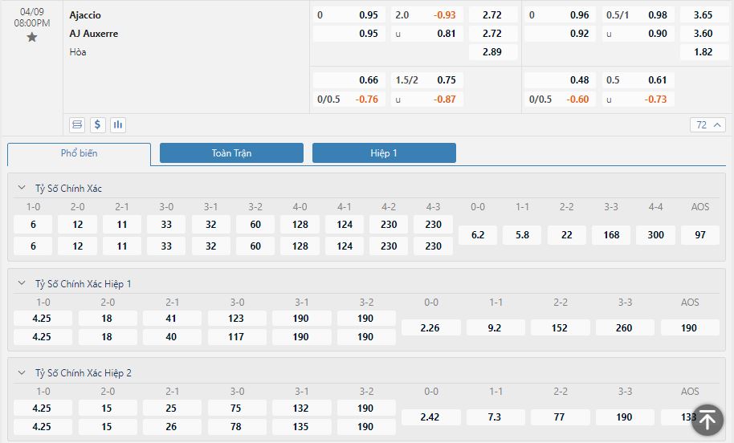Choose full-match AOS odds 97

[x=700, y=235]
